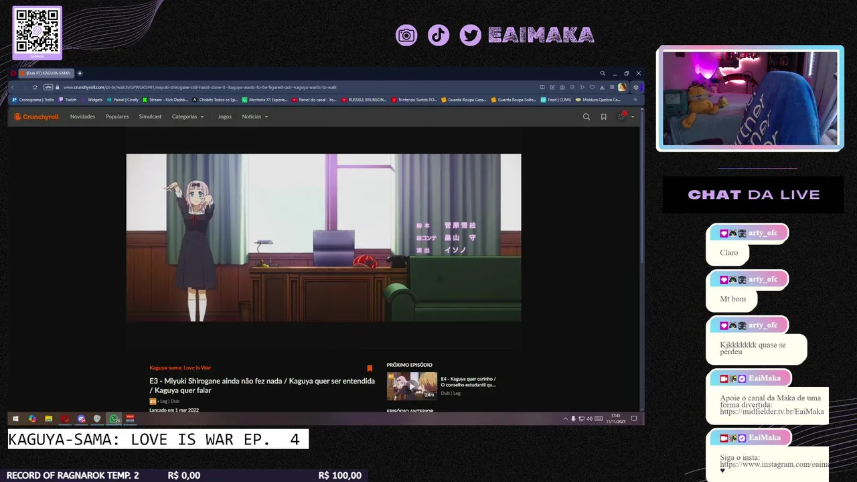Open the Populares menu item
857x482 pixels.
coord(117,116)
